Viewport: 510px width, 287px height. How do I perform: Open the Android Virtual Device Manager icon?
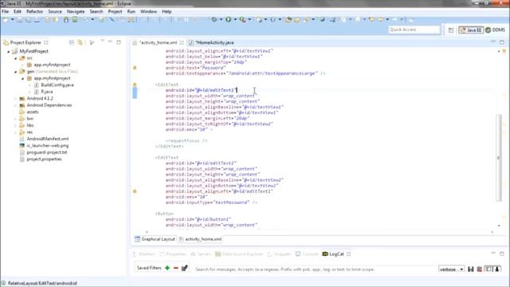(75, 20)
